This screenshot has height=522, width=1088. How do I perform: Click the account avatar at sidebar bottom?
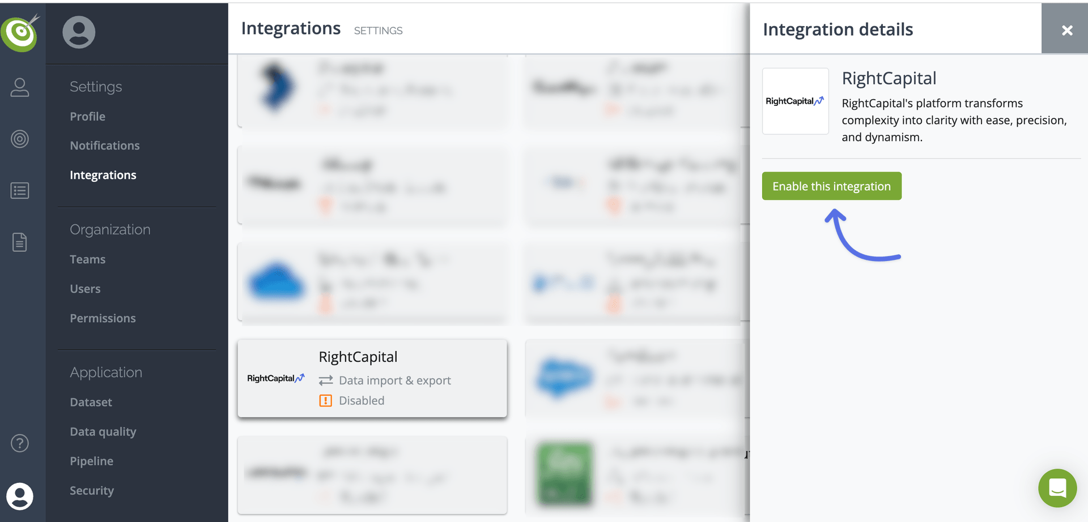(x=20, y=497)
